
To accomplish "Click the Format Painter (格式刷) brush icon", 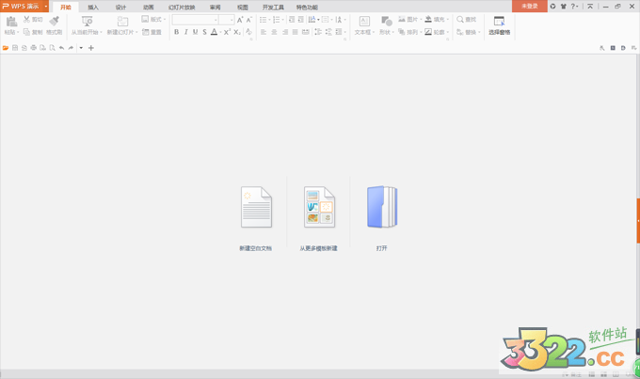I will click(x=55, y=20).
